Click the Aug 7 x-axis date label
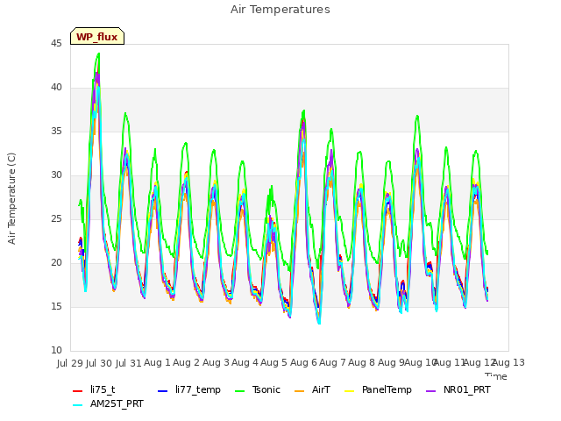This screenshot has width=561, height=421. coord(332,363)
